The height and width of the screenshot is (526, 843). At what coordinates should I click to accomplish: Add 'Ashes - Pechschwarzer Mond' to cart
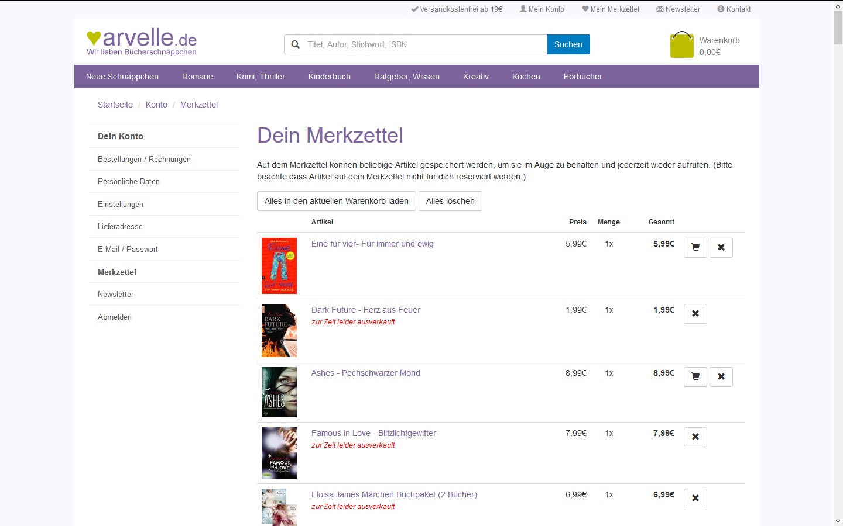pos(695,377)
